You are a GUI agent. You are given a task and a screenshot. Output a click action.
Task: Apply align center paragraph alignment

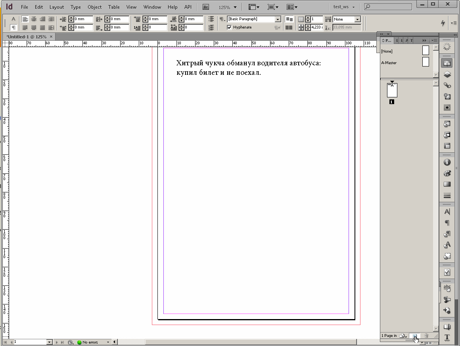click(34, 19)
